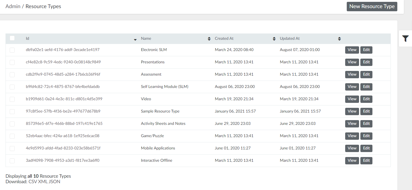Check the Electronic SLM row checkbox
412x190 pixels.
tap(12, 50)
